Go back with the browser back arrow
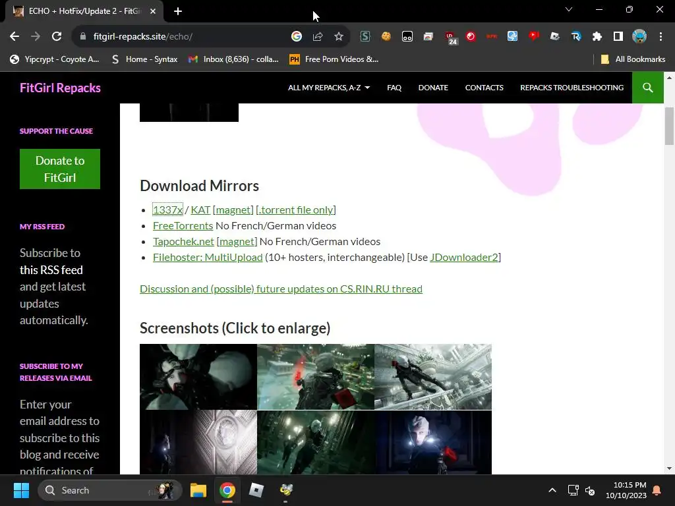Image resolution: width=675 pixels, height=506 pixels. point(15,37)
